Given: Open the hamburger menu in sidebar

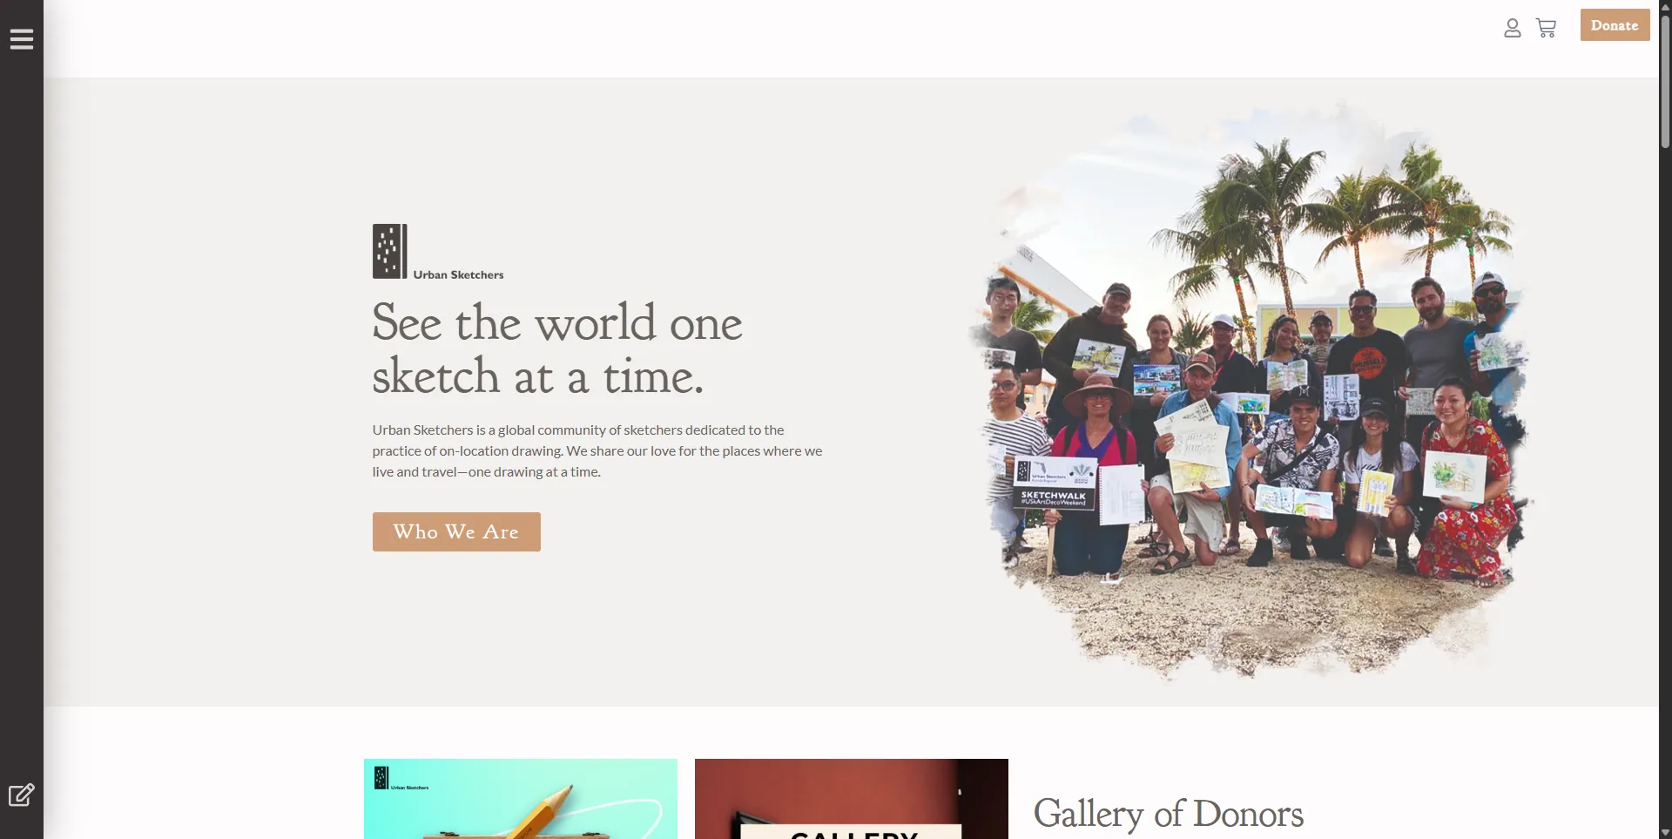Looking at the screenshot, I should click(22, 39).
